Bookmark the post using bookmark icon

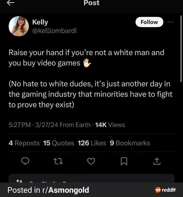click(124, 161)
